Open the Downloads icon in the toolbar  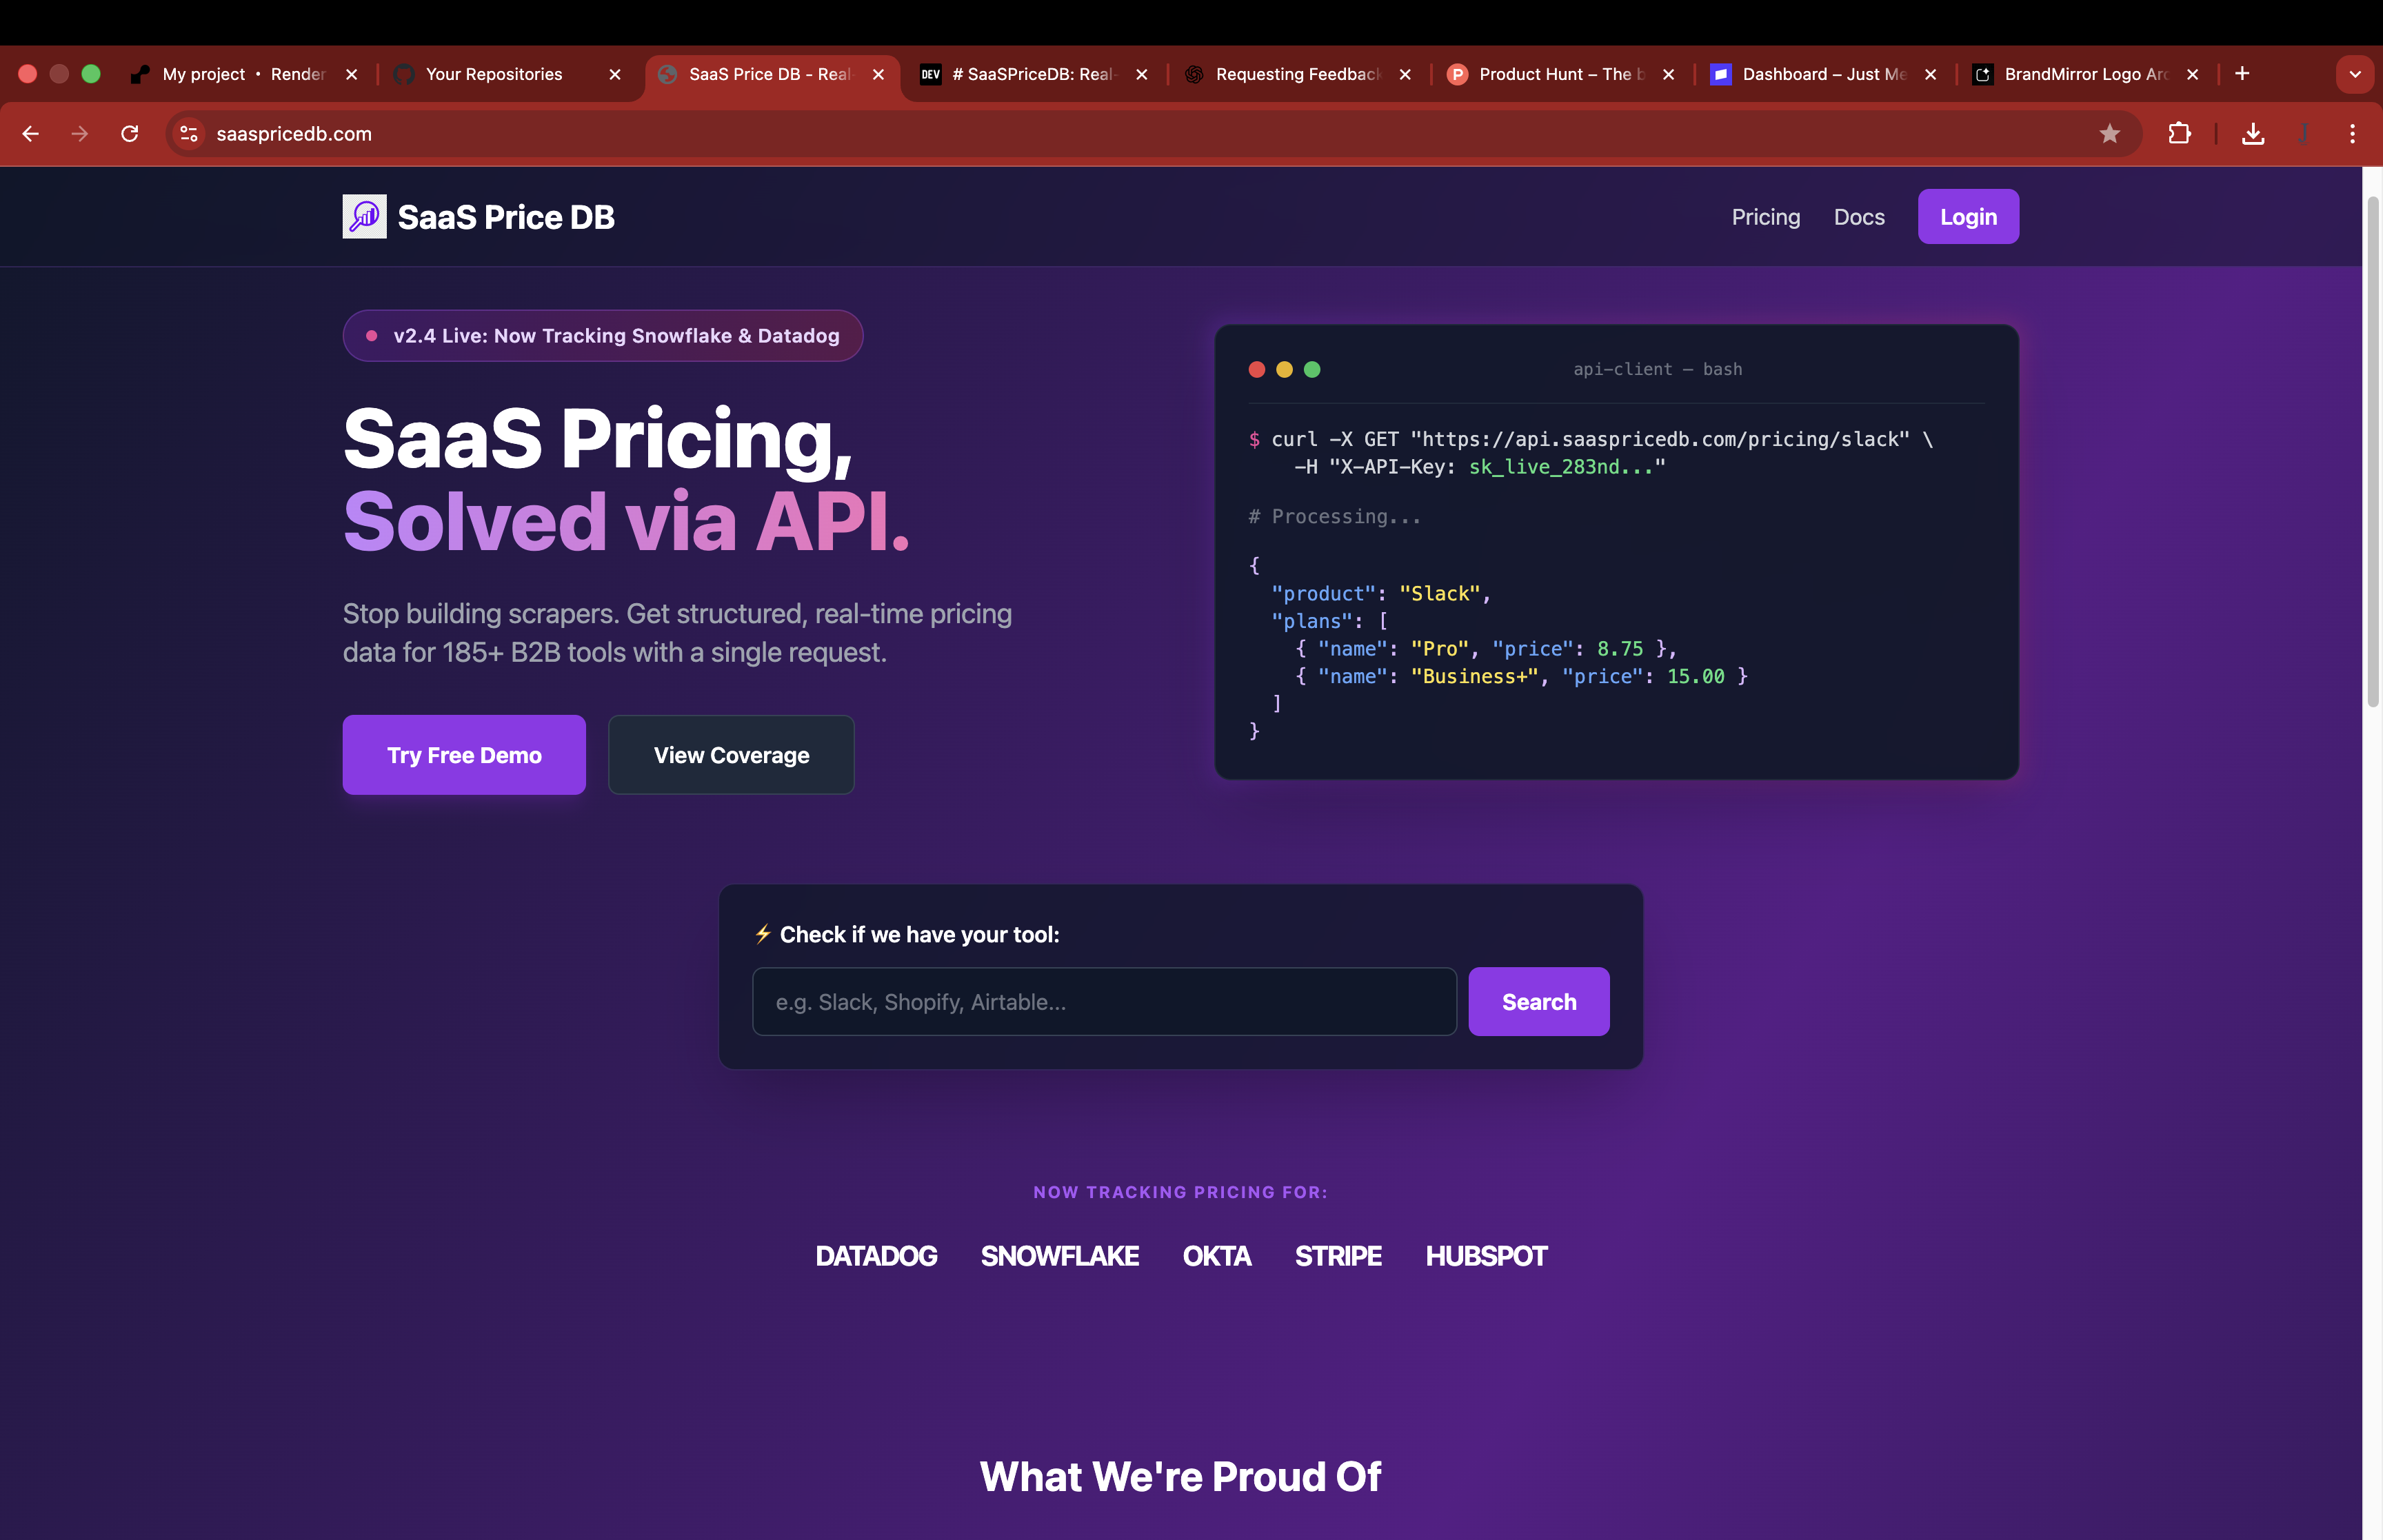(2253, 133)
